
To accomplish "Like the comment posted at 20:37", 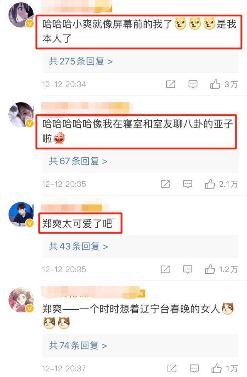I will [216, 368].
